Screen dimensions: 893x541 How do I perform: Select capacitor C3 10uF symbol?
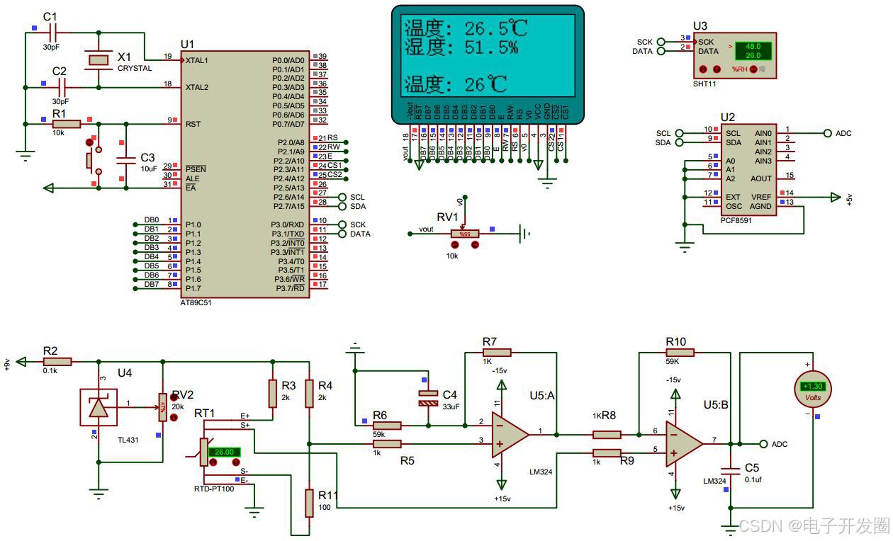tap(126, 159)
